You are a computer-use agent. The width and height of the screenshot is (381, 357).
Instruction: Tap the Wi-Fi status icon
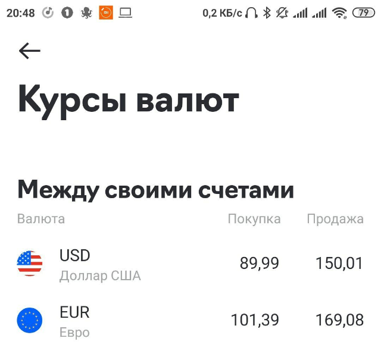coord(339,12)
